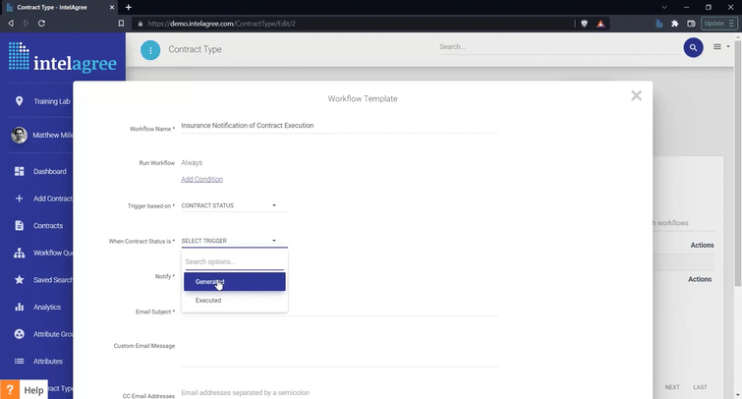Click the CC Email Addresses field
Screen dimensions: 742x399
pos(339,392)
